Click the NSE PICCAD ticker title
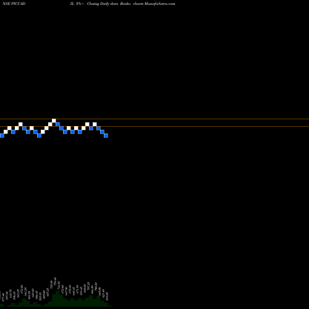Viewport: 309px width, 309px height. click(x=14, y=4)
